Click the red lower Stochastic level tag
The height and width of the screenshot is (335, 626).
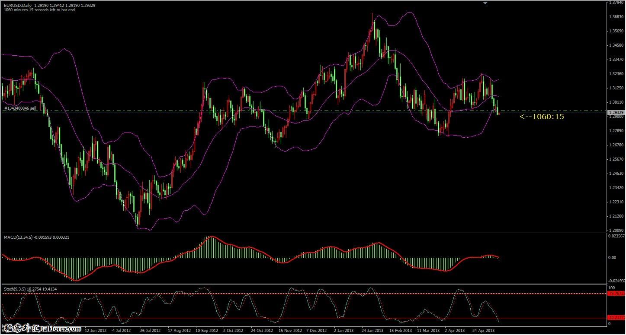click(x=616, y=318)
